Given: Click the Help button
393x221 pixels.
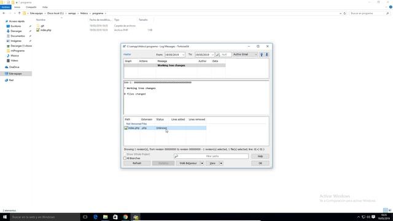Looking at the screenshot, I should (x=260, y=157).
